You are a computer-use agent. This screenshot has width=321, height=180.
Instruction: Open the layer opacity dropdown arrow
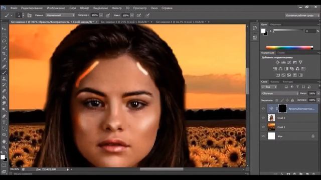click(318, 93)
